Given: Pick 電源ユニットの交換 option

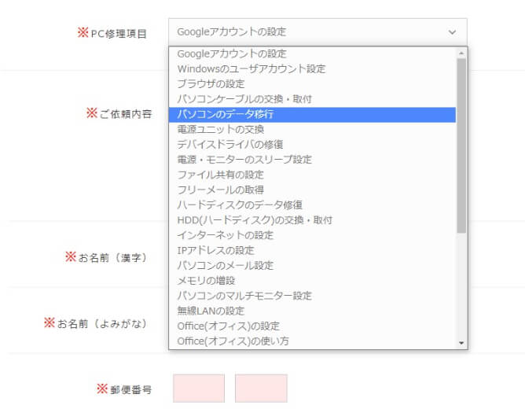Looking at the screenshot, I should click(x=312, y=129).
